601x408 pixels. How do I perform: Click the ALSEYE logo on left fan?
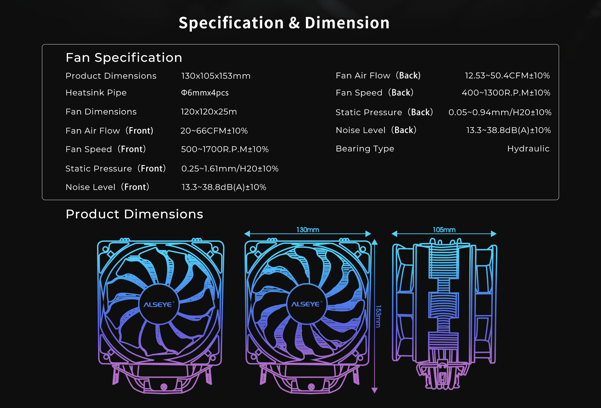tap(158, 305)
